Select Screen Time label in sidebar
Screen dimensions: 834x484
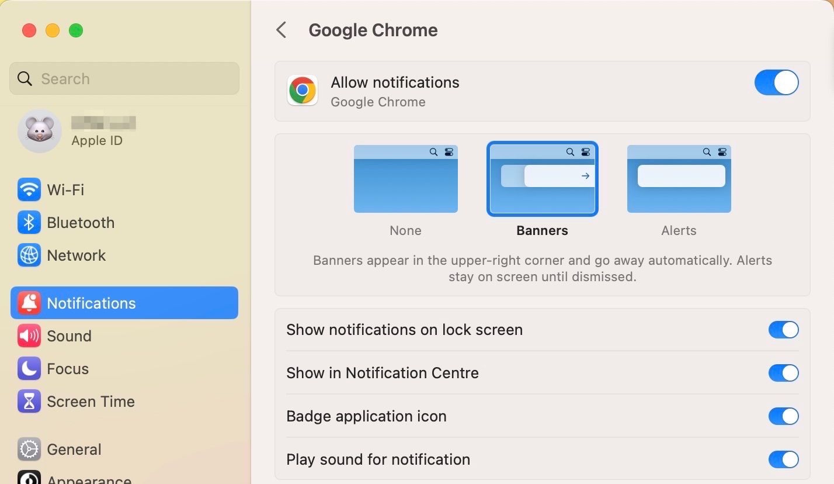click(91, 402)
